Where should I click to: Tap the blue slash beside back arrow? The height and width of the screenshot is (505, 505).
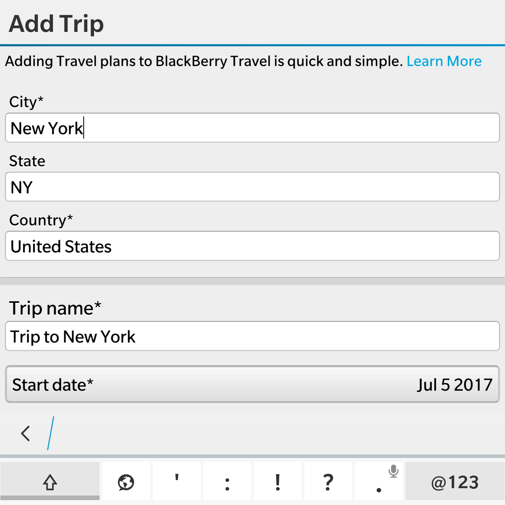tap(51, 433)
